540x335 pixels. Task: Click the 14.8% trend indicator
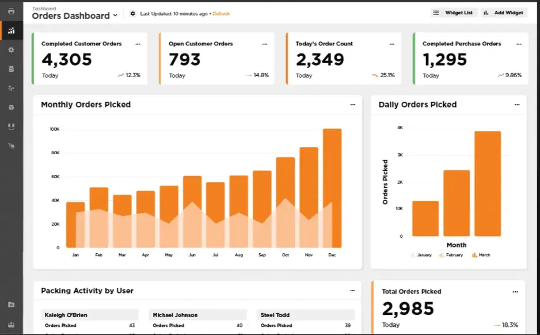(257, 75)
